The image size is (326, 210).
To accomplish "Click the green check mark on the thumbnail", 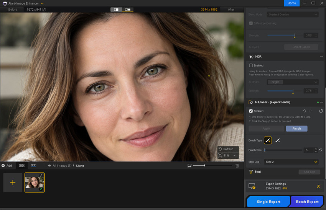I will click(x=41, y=189).
